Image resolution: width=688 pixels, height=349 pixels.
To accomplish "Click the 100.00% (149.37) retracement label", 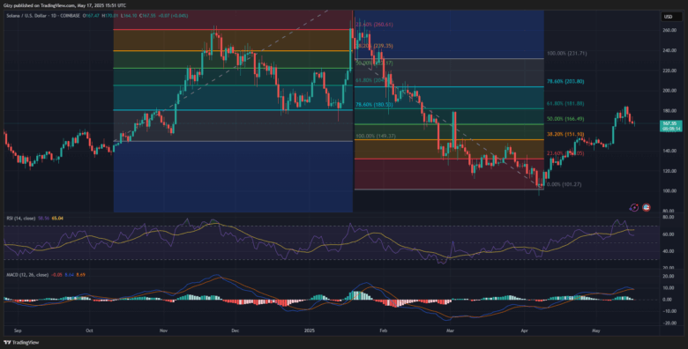I will [x=376, y=137].
